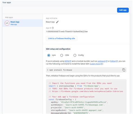Click the projectId line in the code
This screenshot has height=114, width=133.
68,108
